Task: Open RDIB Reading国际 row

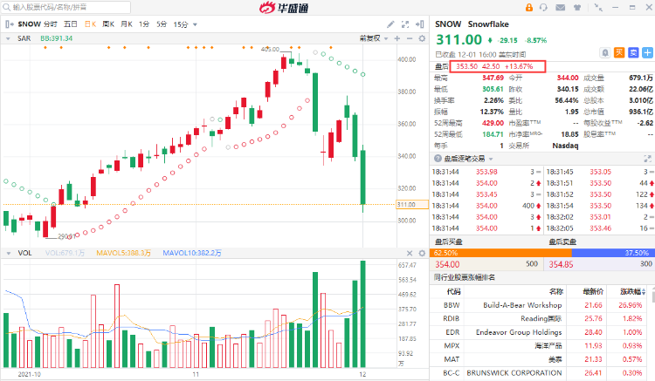Action: [540, 318]
